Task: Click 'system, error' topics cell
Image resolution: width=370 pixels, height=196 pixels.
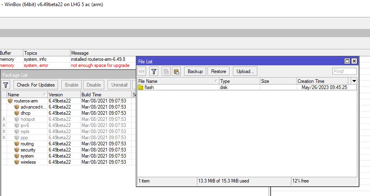Action: click(x=36, y=65)
